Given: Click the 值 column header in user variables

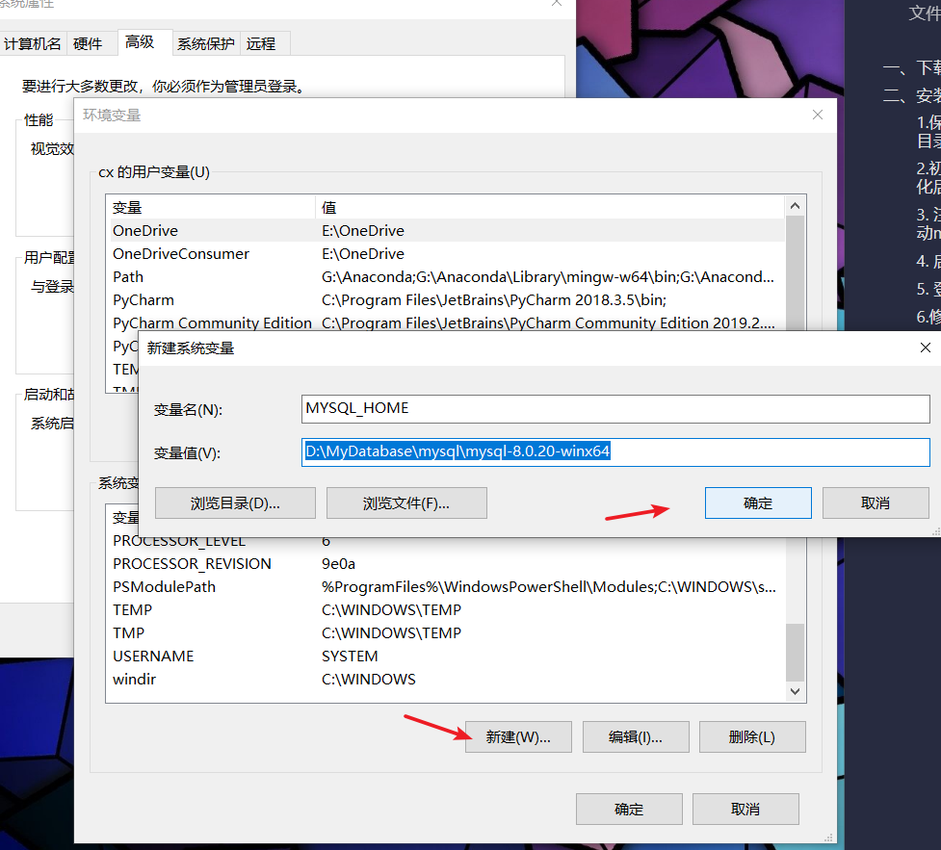Looking at the screenshot, I should (550, 208).
